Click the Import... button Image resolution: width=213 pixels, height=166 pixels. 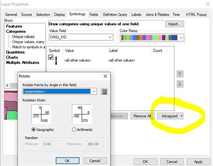click(x=175, y=24)
